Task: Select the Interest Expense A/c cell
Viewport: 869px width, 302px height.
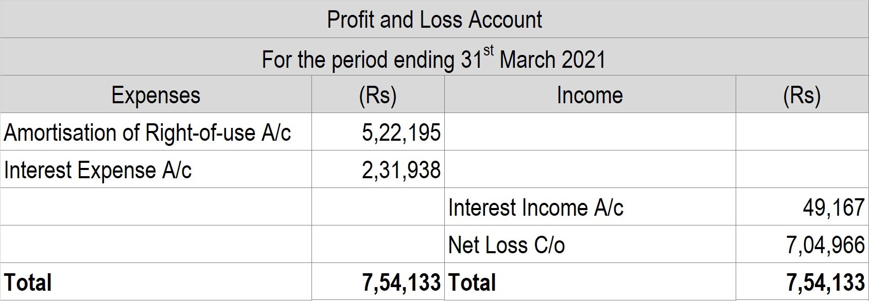Action: [155, 169]
